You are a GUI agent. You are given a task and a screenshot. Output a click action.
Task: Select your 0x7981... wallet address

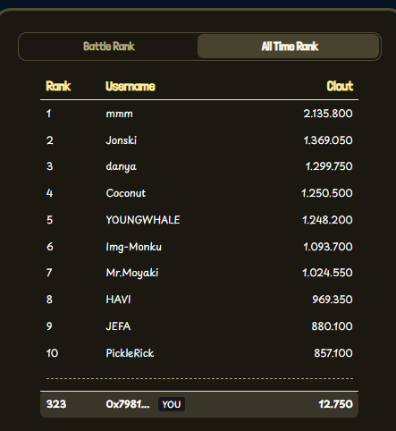pos(128,404)
